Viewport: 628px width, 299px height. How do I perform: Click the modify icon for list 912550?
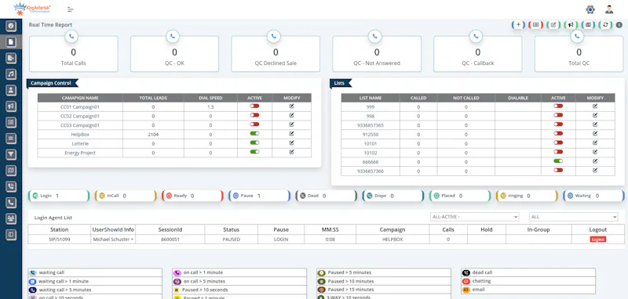pyautogui.click(x=595, y=134)
